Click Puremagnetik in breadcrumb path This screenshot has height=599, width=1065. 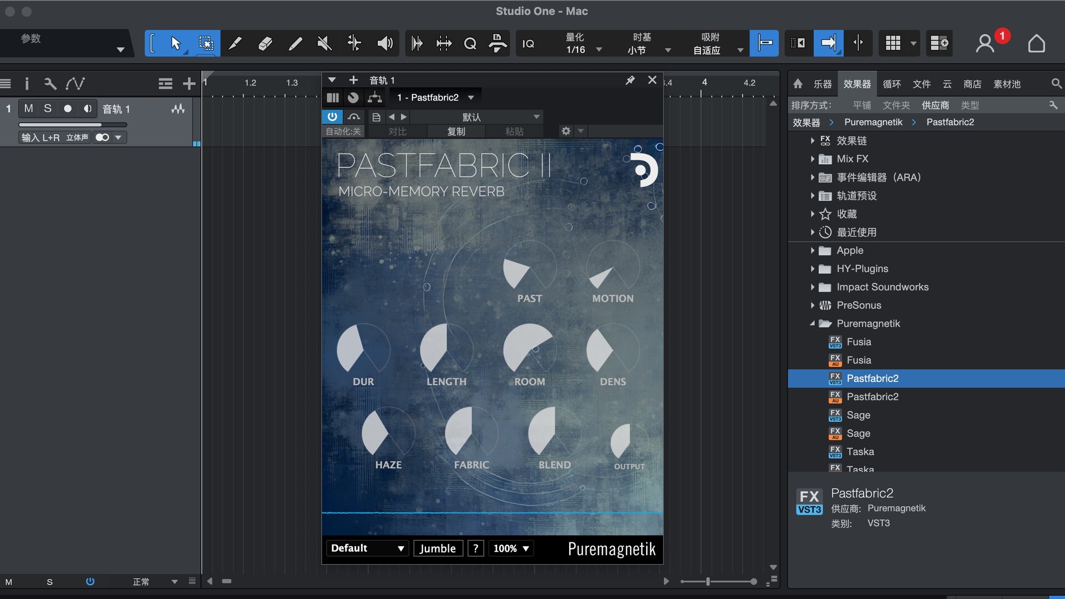tap(873, 122)
